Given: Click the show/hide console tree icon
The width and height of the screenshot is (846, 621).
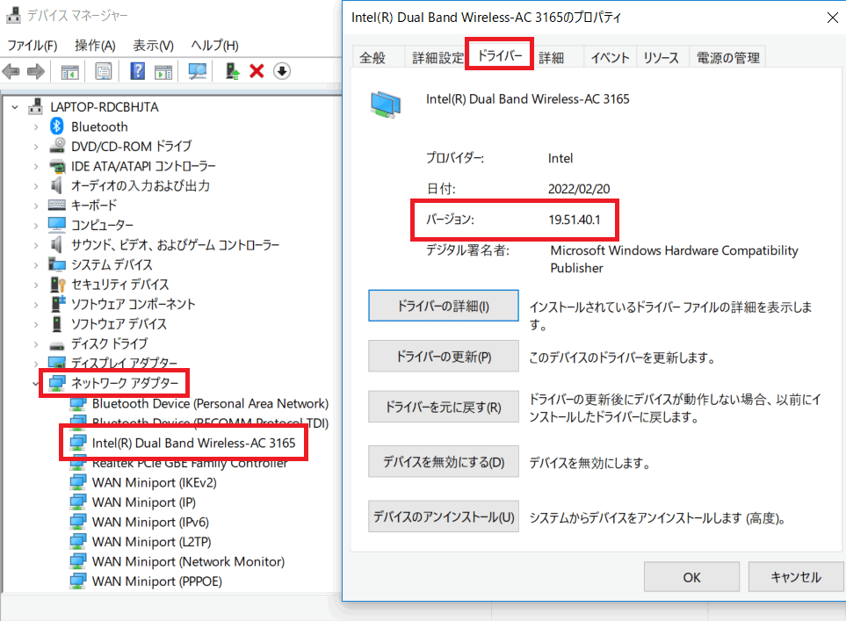Looking at the screenshot, I should (69, 71).
